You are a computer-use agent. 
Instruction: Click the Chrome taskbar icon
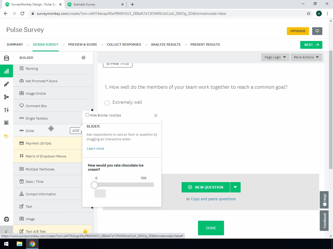tap(32, 244)
